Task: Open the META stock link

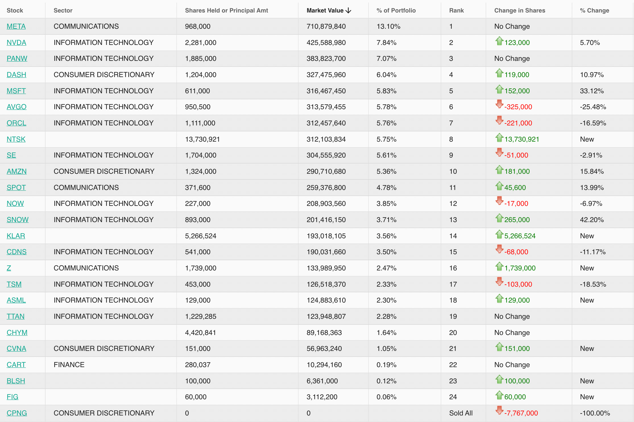Action: (16, 26)
